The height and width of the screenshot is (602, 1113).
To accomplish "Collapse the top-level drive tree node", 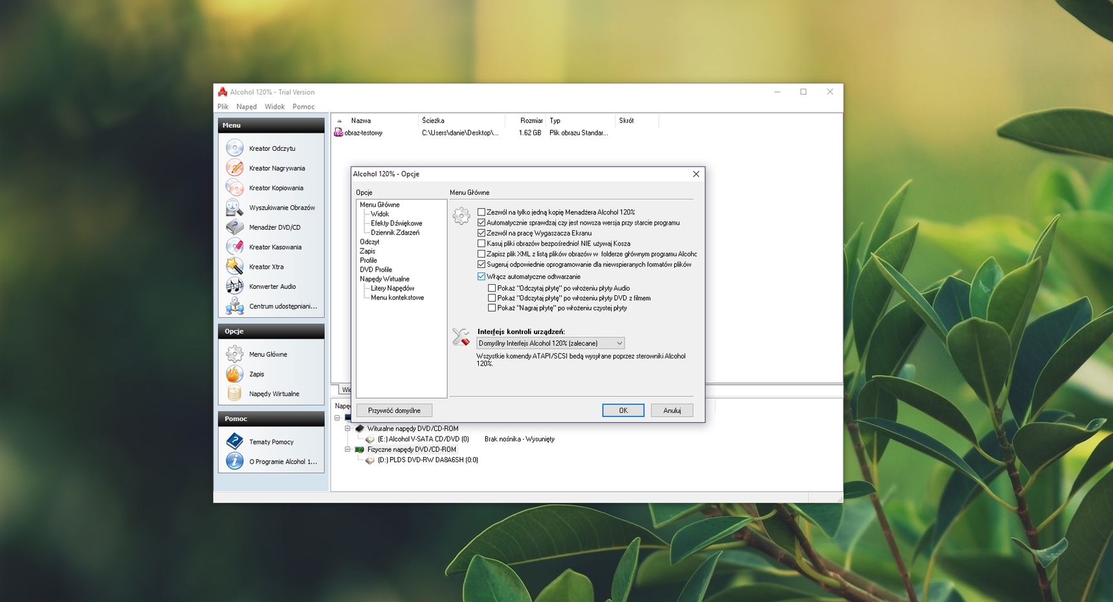I will click(x=337, y=418).
